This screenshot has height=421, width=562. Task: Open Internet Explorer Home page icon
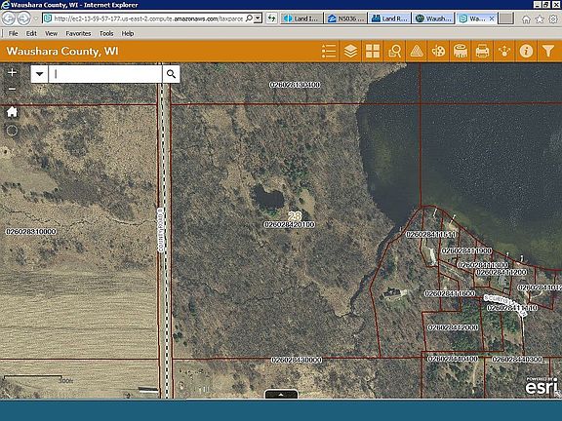(x=526, y=19)
